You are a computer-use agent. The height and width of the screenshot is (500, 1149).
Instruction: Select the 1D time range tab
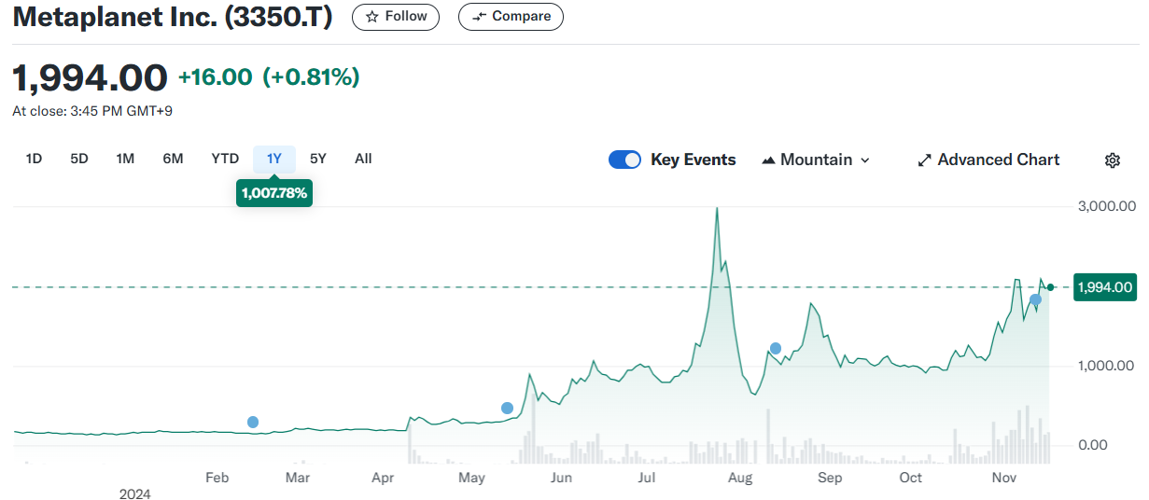[x=34, y=159]
